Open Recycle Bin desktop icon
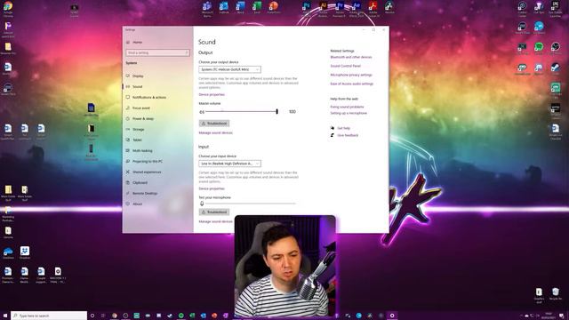 point(555,294)
